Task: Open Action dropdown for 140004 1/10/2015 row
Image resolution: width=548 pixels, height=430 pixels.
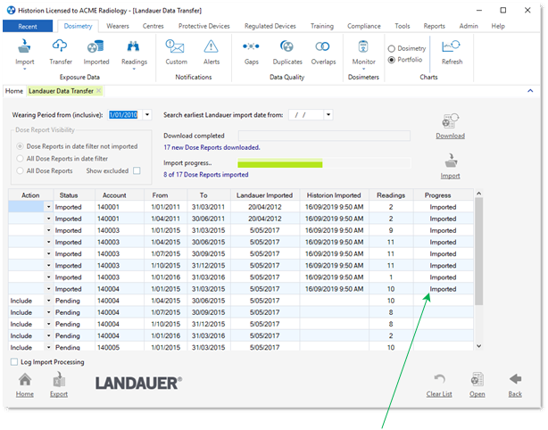Action: pyautogui.click(x=48, y=324)
